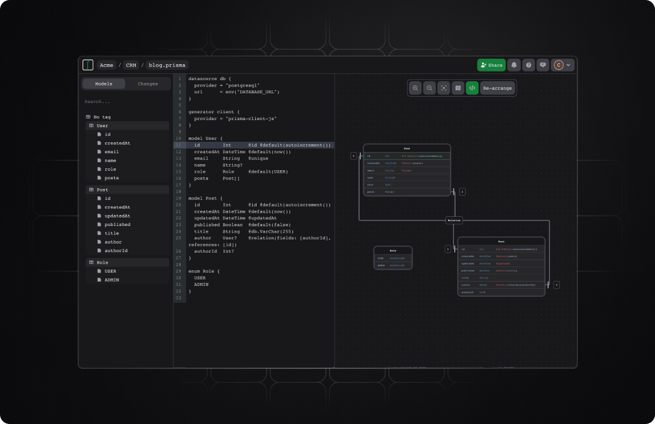Click the blog.prisma breadcrumb
This screenshot has height=424, width=655.
click(167, 65)
